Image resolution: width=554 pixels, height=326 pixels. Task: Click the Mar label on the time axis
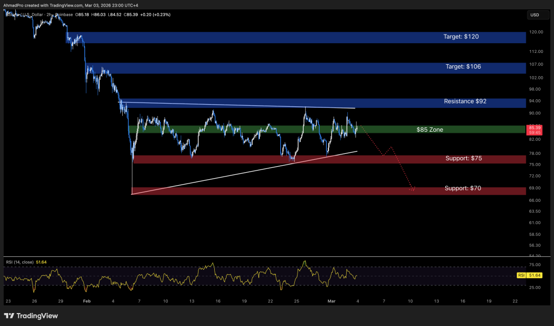[x=331, y=302]
